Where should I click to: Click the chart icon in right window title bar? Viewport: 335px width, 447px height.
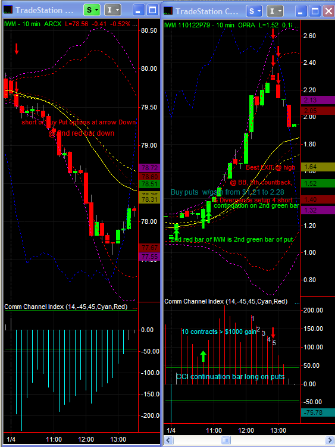(x=168, y=11)
